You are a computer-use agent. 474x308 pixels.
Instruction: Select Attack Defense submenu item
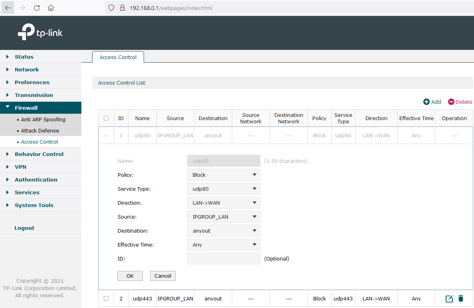click(40, 130)
